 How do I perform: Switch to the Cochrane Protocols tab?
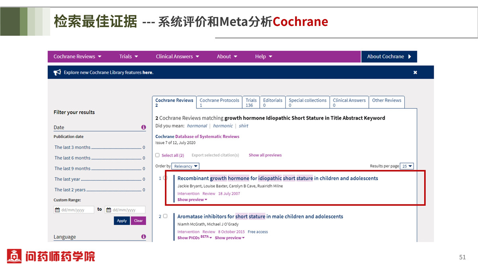click(x=219, y=102)
